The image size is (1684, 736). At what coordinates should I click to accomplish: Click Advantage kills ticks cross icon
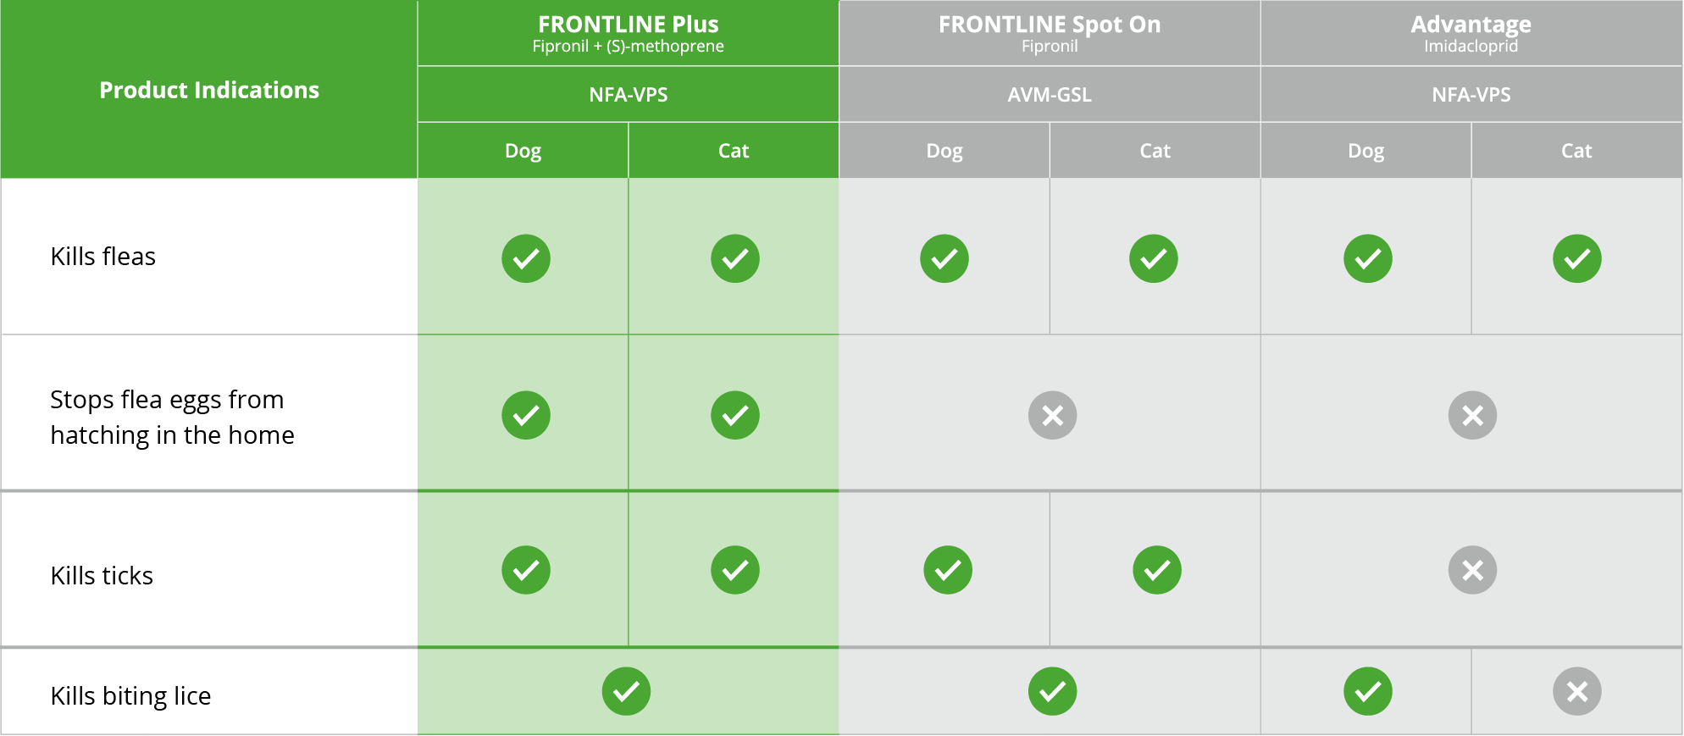tap(1472, 570)
